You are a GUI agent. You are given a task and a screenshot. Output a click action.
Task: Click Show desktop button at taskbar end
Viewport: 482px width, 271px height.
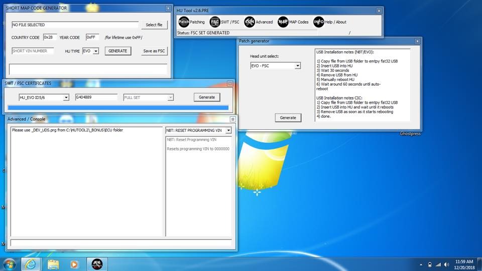tap(479, 264)
